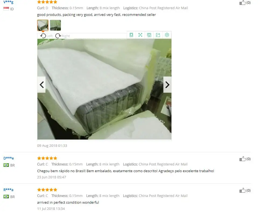Screen dimensions: 260x215
Task: Open the settings gear above the photo
Action: pos(167,35)
